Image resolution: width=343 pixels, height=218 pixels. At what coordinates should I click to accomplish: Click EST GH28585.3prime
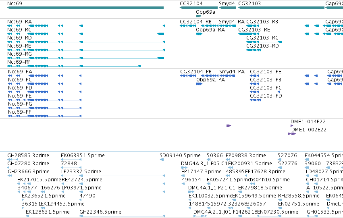[28, 156]
